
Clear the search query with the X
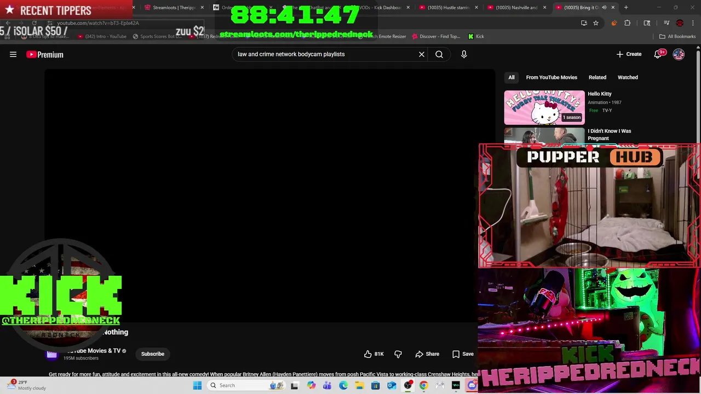pyautogui.click(x=422, y=54)
